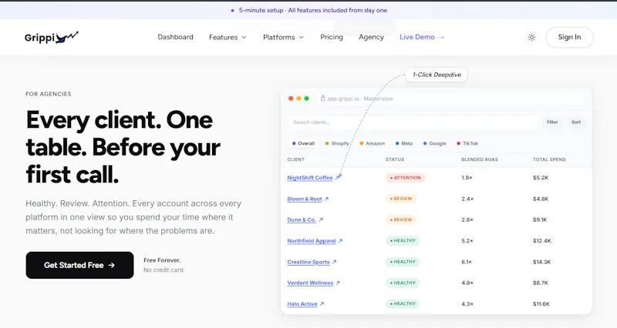617x328 pixels.
Task: Expand the Features dropdown menu
Action: [x=228, y=37]
